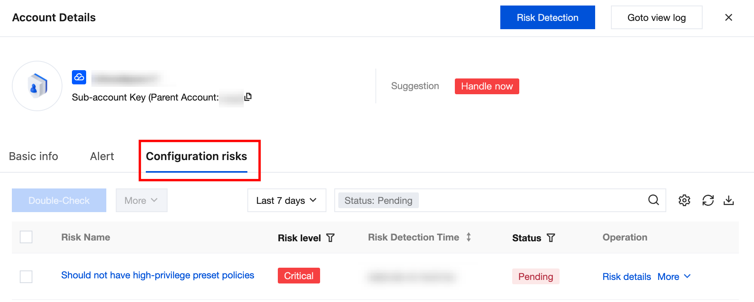This screenshot has width=754, height=302.
Task: Check the high-privilege preset policies row
Action: click(x=26, y=276)
